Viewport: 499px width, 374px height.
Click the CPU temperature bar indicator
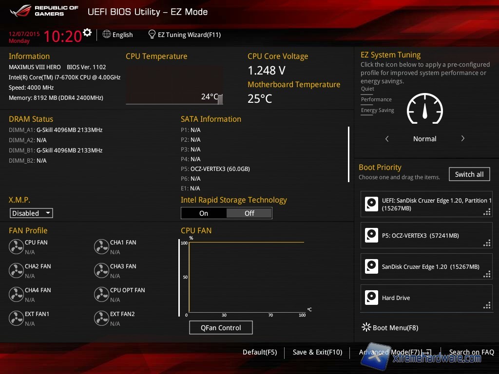(220, 99)
